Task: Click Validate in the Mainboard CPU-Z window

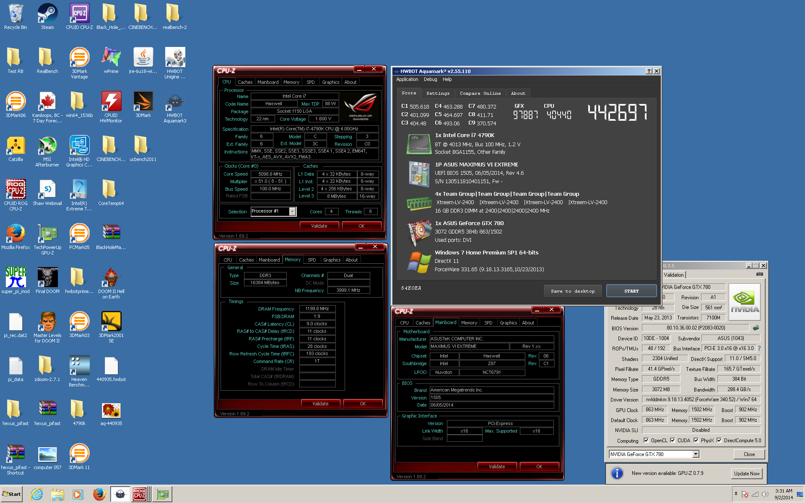Action: point(497,467)
